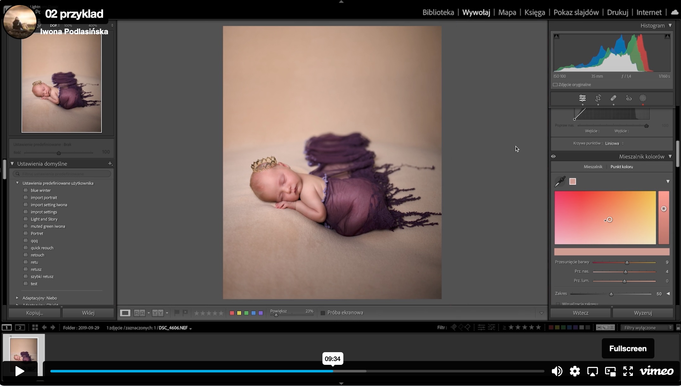Collapse the Ustawienia domyślne panel
The height and width of the screenshot is (387, 681).
click(x=12, y=164)
